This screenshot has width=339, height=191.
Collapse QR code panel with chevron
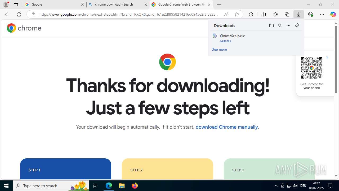coord(327,58)
